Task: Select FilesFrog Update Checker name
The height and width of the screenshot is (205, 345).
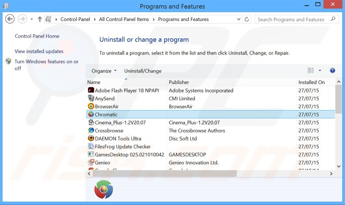Action: (123, 147)
